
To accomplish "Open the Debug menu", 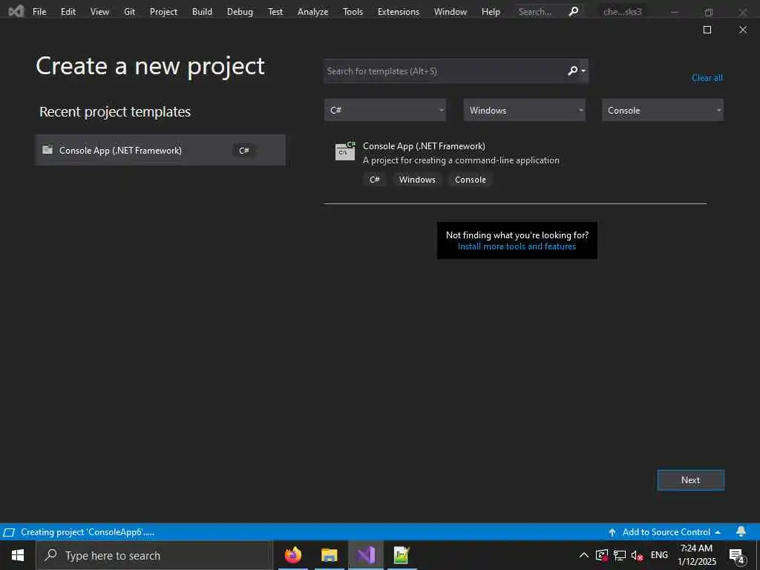I will click(240, 12).
